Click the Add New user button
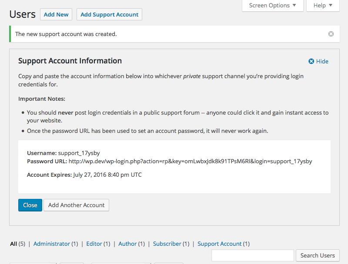 click(x=56, y=15)
